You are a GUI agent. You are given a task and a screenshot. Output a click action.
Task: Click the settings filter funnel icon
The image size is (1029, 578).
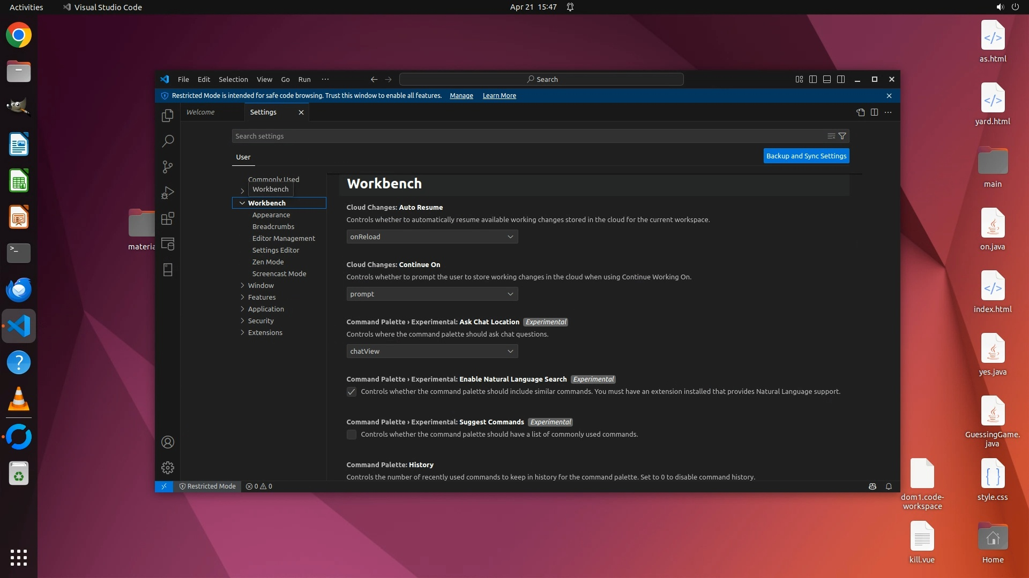coord(842,136)
